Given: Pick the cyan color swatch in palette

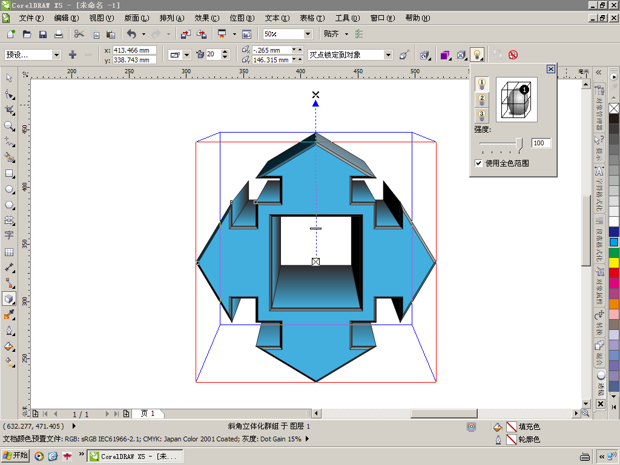Looking at the screenshot, I should [x=614, y=242].
